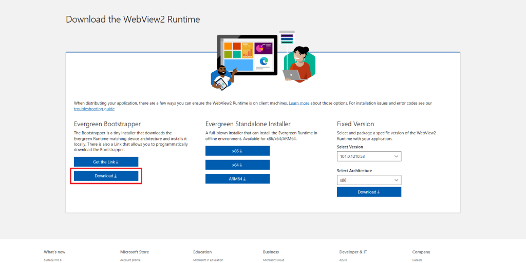Viewport: 526px width, 263px height.
Task: Click the Evergreen Bootstrapper heading
Action: click(x=107, y=124)
